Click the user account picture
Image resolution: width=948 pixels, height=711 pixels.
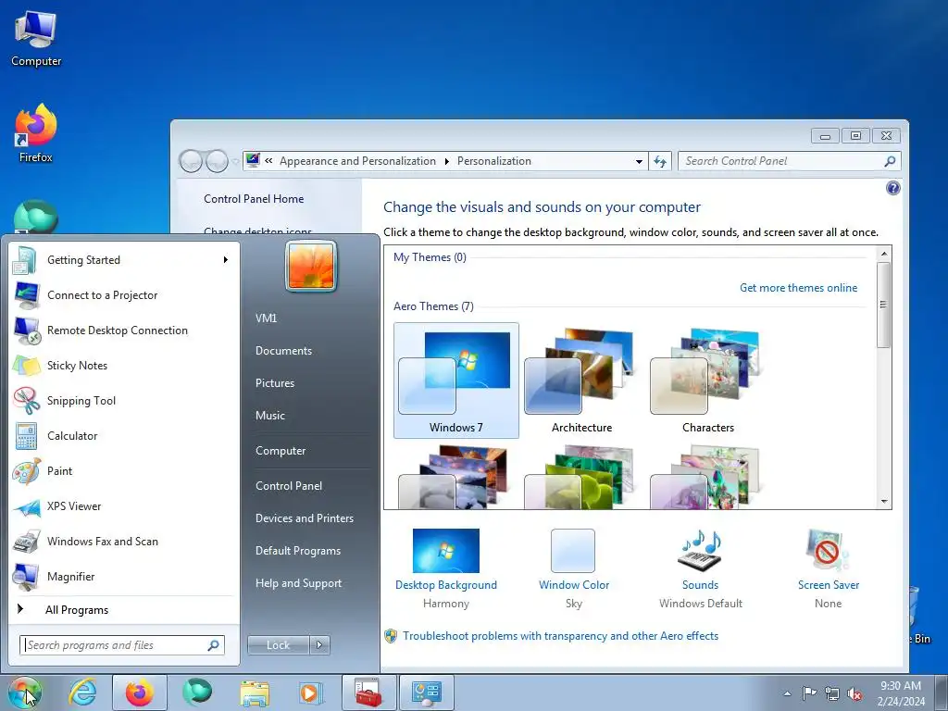click(x=311, y=266)
